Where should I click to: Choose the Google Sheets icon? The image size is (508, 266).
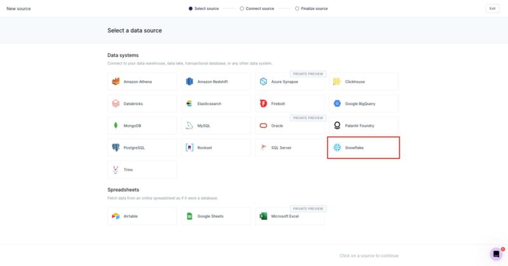click(189, 216)
